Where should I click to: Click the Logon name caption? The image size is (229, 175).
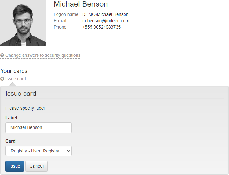click(66, 14)
